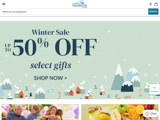Go to 1-800 baskets.com logo home
160x120 pixels.
[x=80, y=4]
